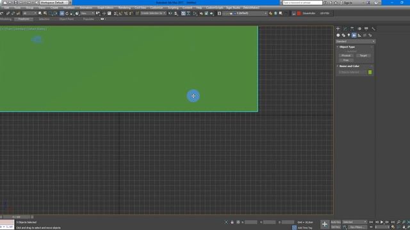This screenshot has width=410, height=230.
Task: Open the 0 (default) layer dropdown
Action: pos(245,13)
